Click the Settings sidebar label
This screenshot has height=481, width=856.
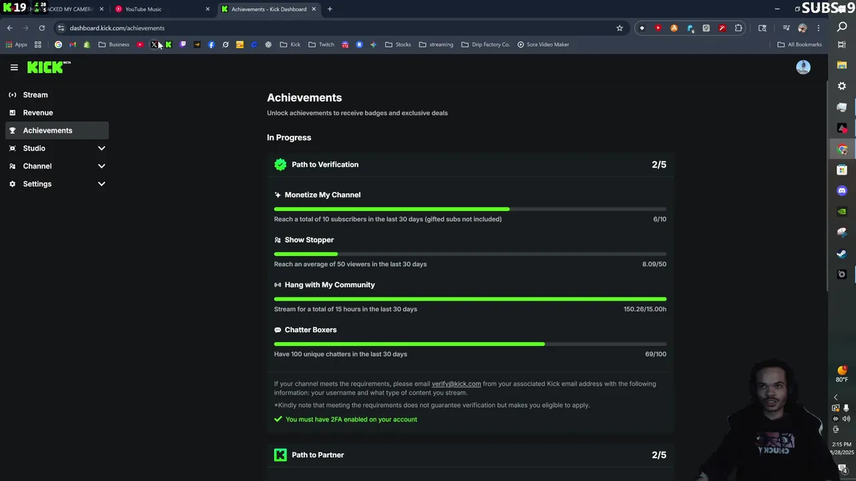(37, 184)
